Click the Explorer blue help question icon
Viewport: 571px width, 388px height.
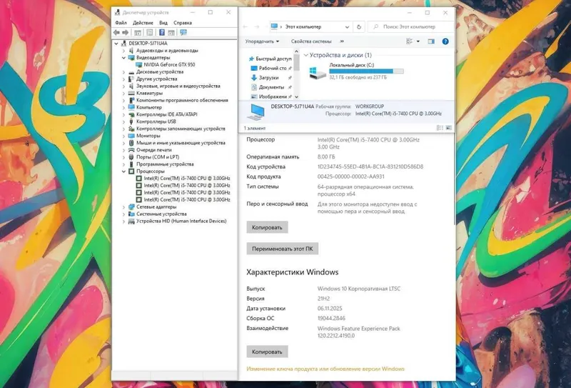click(x=445, y=41)
